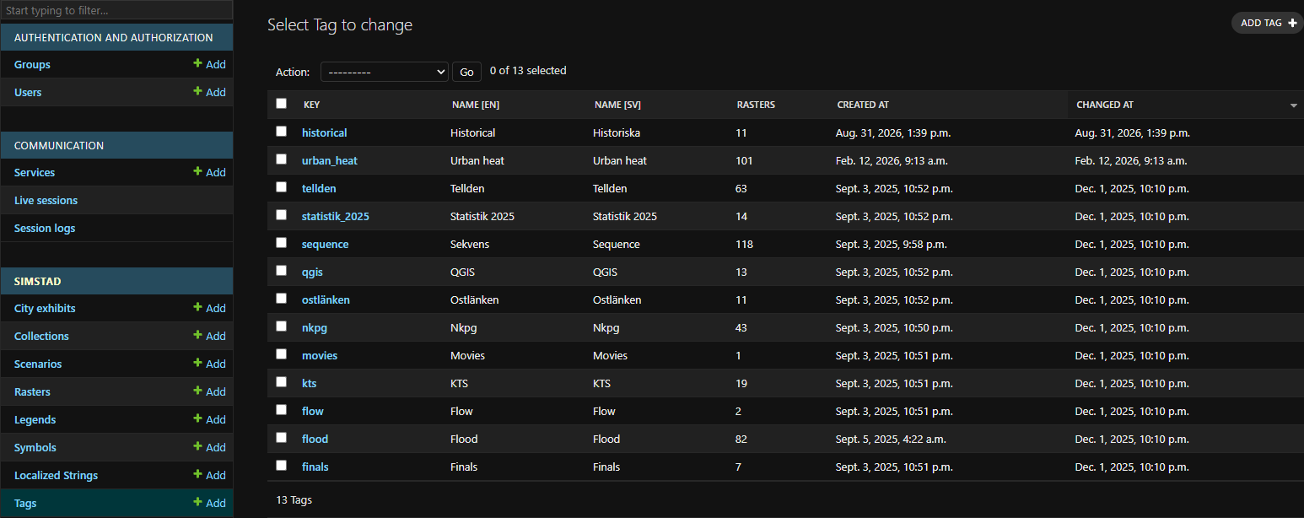Click the Go button
This screenshot has width=1304, height=518.
coord(466,72)
